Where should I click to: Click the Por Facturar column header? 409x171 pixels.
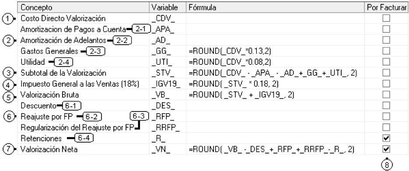[x=386, y=7]
